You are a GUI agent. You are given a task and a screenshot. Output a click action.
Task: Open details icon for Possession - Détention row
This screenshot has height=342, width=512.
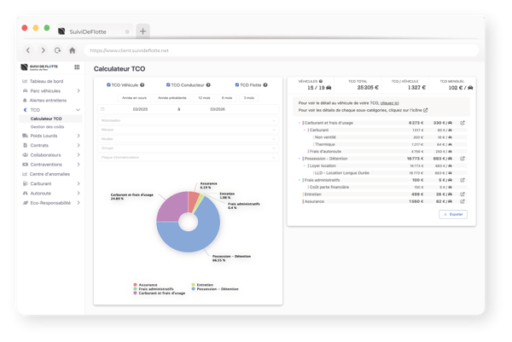tap(463, 159)
